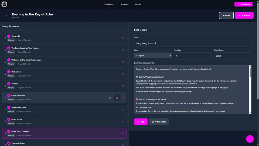Screen dimensions: 259x146
Task: Click the Preview button
Action: click(226, 15)
